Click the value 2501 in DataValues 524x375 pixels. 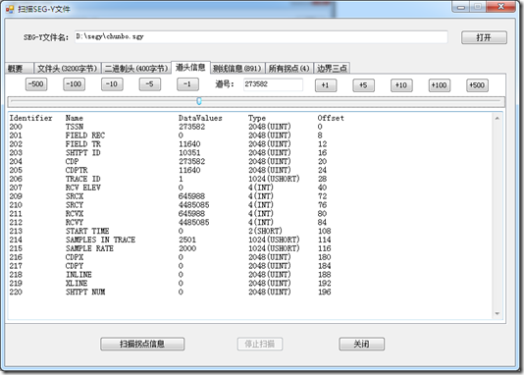tap(187, 240)
